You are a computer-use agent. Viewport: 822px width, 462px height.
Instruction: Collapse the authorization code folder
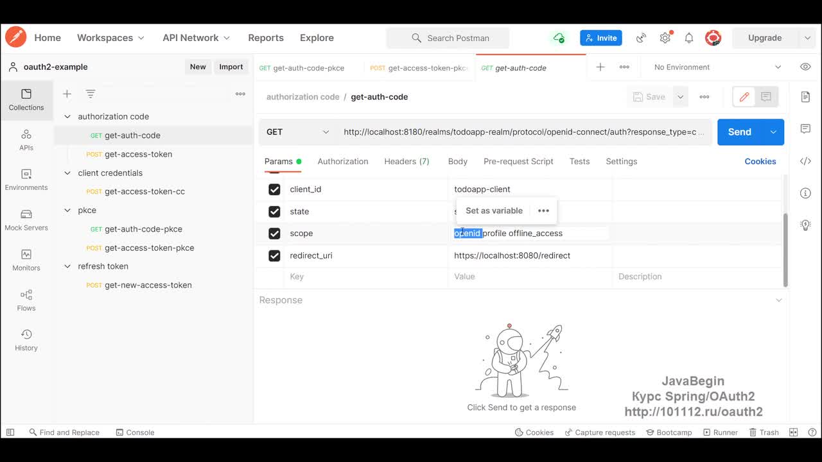[67, 117]
